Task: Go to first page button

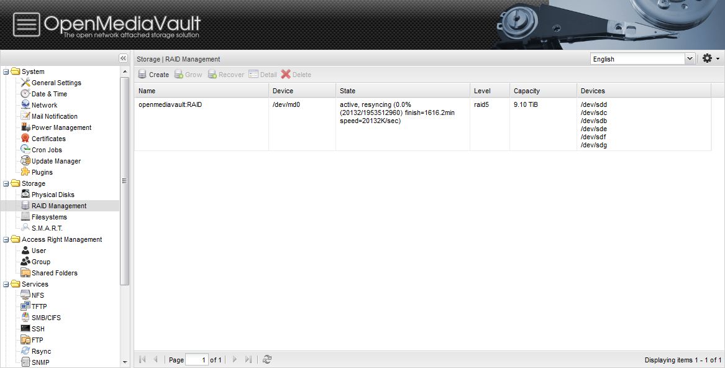Action: 142,359
